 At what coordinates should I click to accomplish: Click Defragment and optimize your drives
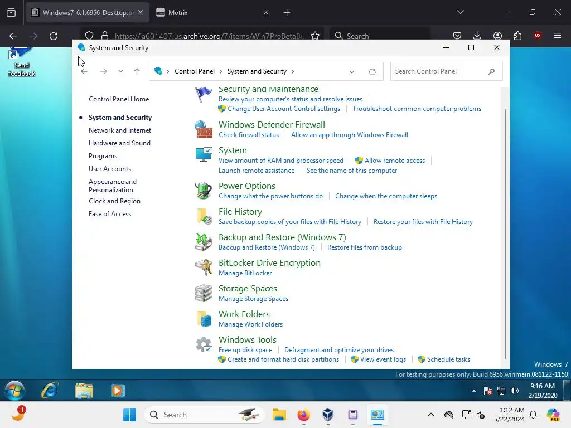point(339,350)
